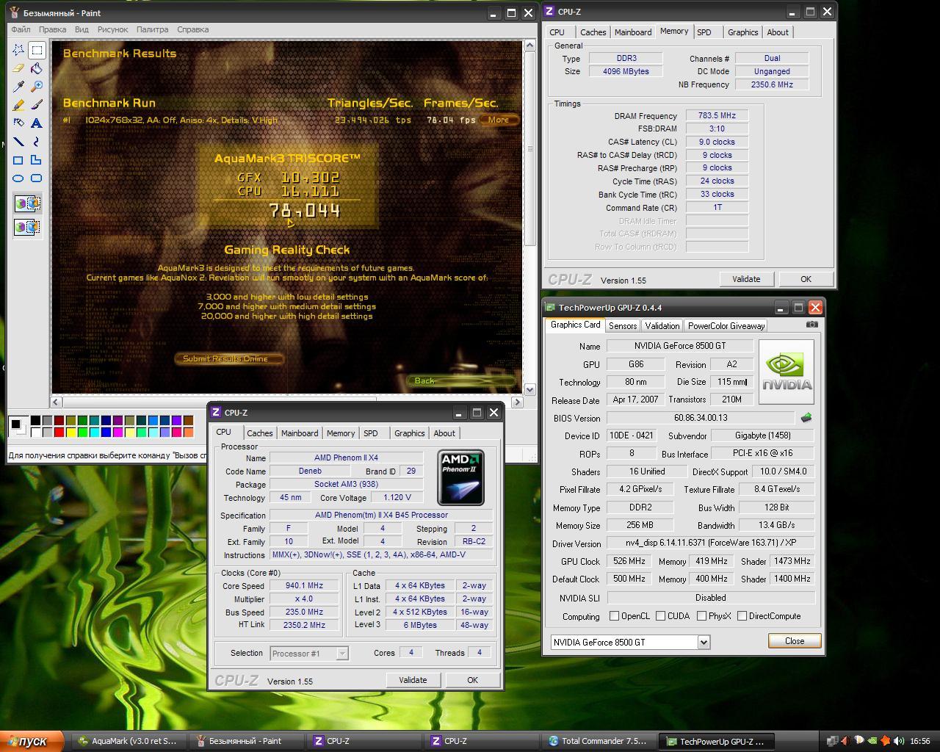The width and height of the screenshot is (940, 752).
Task: Open Caches tab in lower CPU-Z window
Action: pyautogui.click(x=259, y=433)
